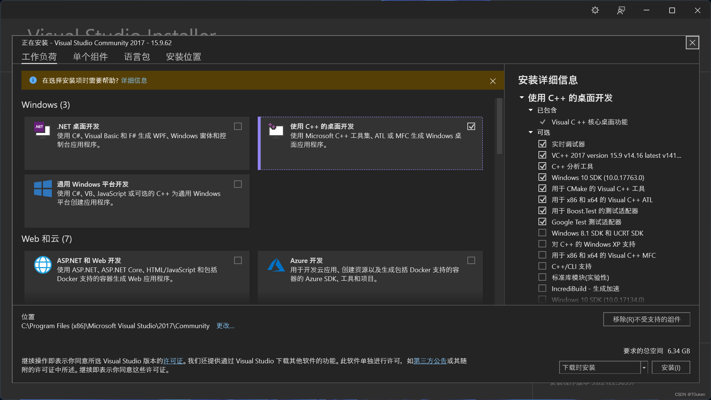Click the Universal Windows Platform workload icon
The image size is (711, 400).
click(x=43, y=188)
